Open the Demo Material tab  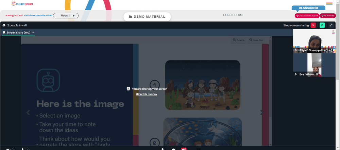147,17
